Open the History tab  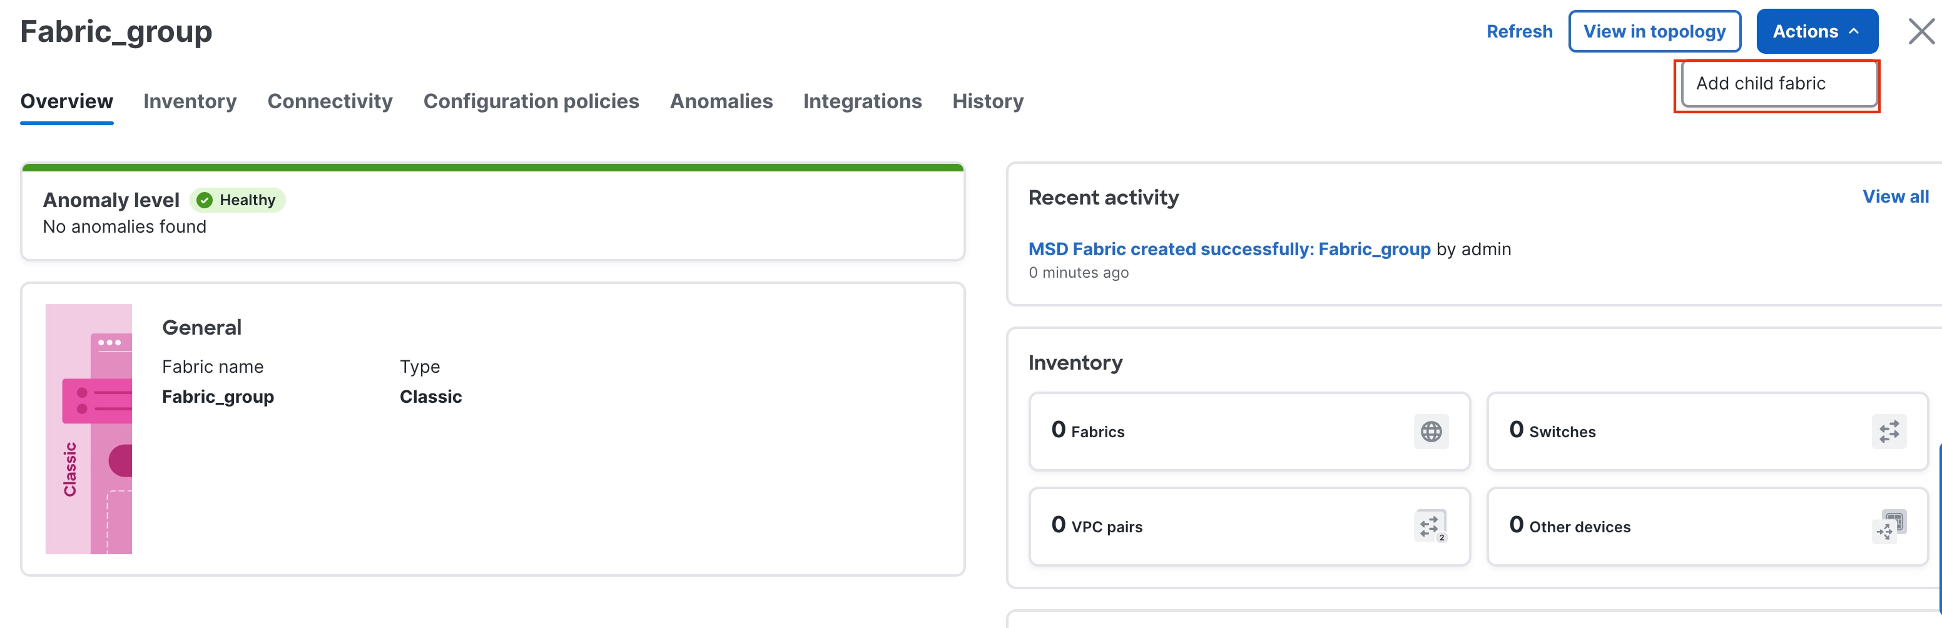click(988, 100)
